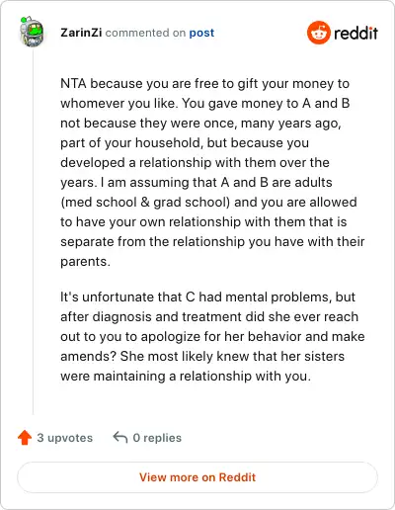395x510 pixels.
Task: Click the "reddit" wordmark text
Action: click(355, 33)
